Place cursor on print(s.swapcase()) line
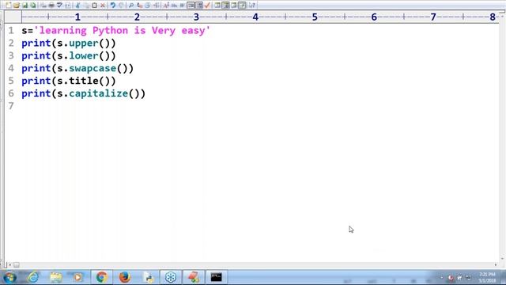This screenshot has width=506, height=285. click(x=77, y=69)
